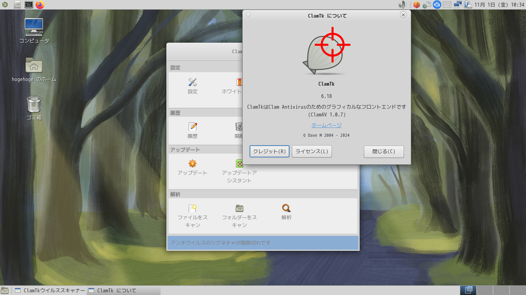Select the ゴミ箱 trash desktop icon

tap(34, 108)
